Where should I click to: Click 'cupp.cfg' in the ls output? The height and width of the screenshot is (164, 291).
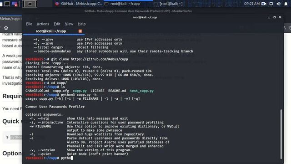pyautogui.click(x=61, y=91)
